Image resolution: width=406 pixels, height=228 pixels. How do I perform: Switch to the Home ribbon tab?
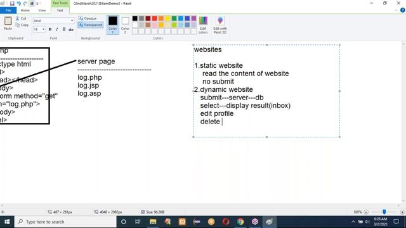tap(25, 10)
